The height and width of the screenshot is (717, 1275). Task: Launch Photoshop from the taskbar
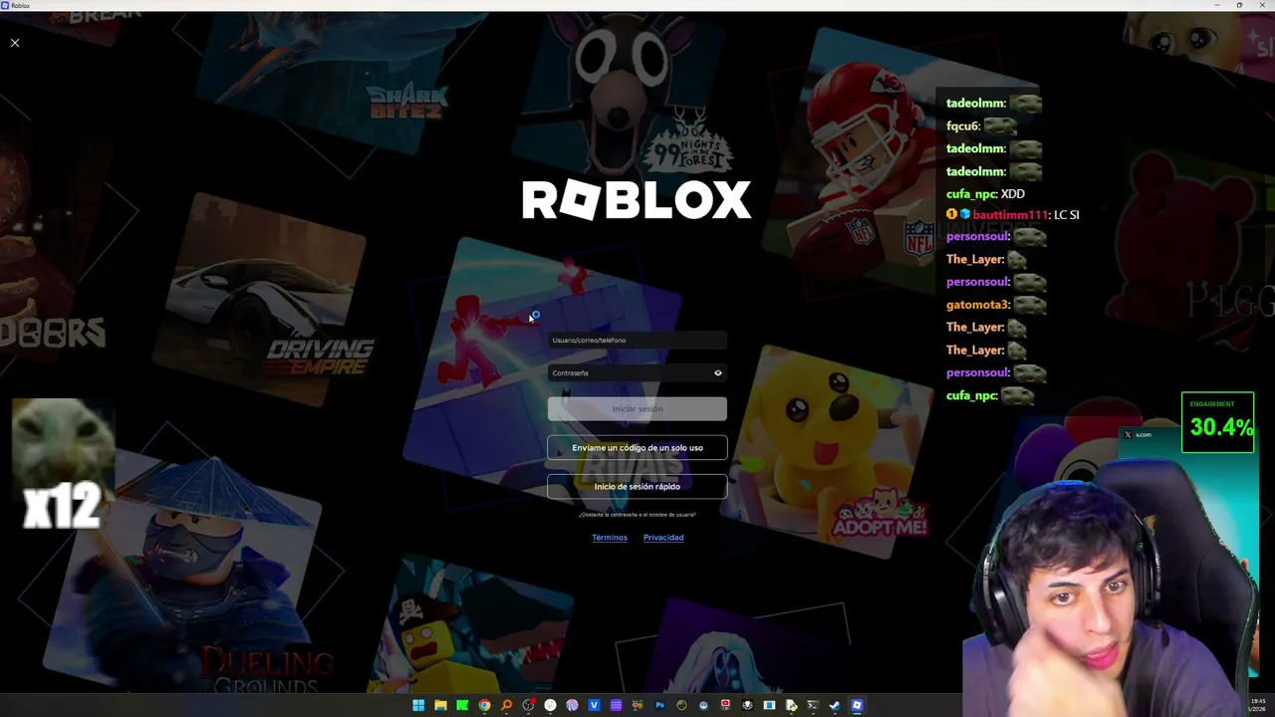click(659, 706)
